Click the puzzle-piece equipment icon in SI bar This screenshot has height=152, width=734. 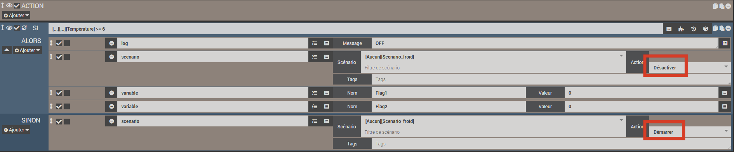(681, 29)
